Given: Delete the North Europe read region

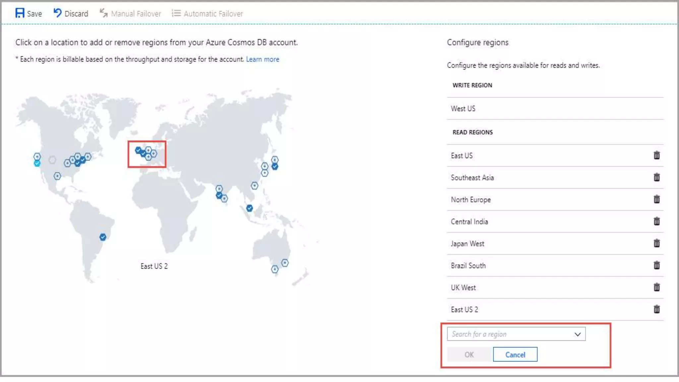Looking at the screenshot, I should pos(656,199).
